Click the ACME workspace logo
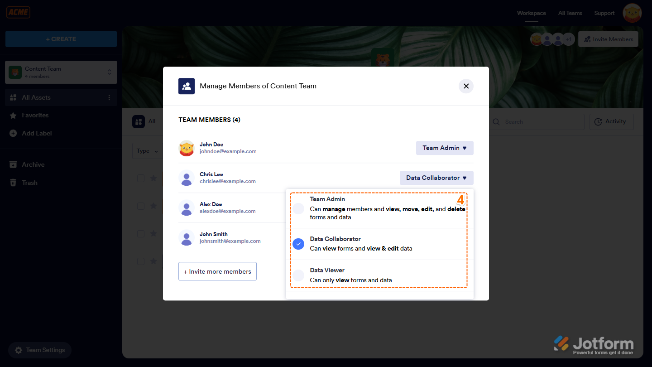 18,12
